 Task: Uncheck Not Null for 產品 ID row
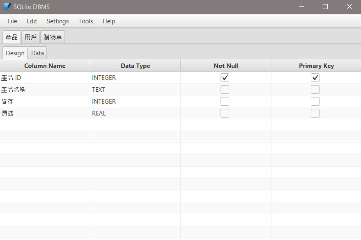225,78
